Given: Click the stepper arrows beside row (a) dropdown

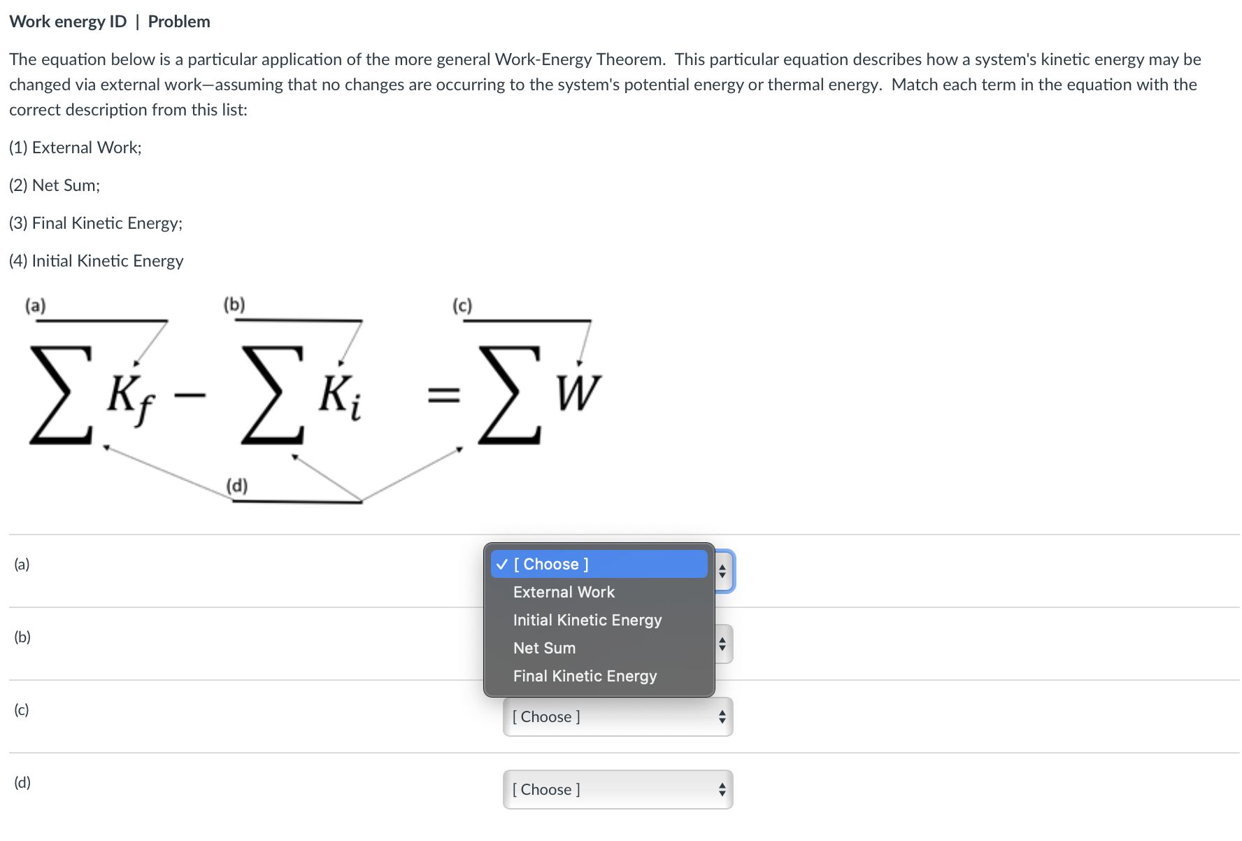Looking at the screenshot, I should pos(723,571).
